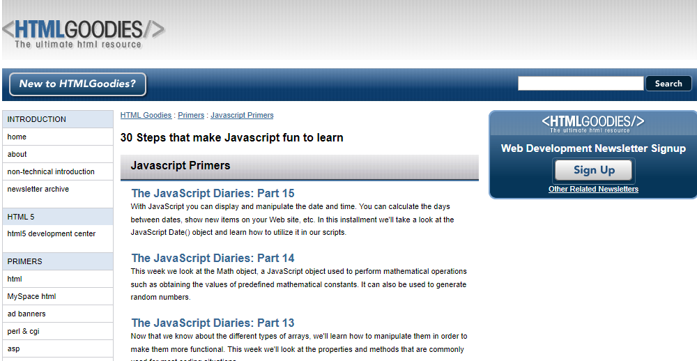Click the HTML 5 sidebar heading
Image resolution: width=697 pixels, height=361 pixels.
58,217
